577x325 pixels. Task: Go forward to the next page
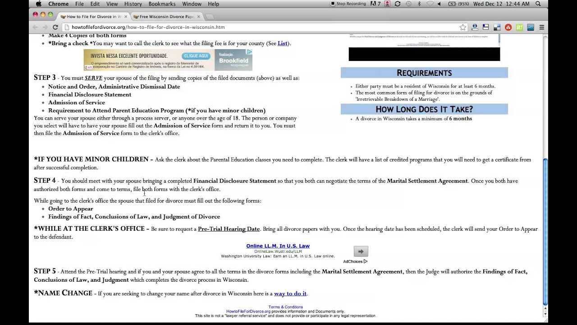45,27
